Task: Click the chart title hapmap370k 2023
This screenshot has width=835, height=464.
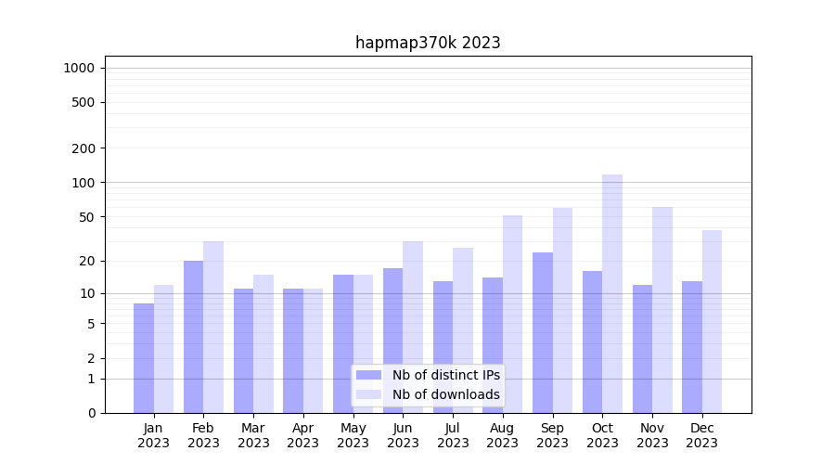Action: tap(428, 43)
